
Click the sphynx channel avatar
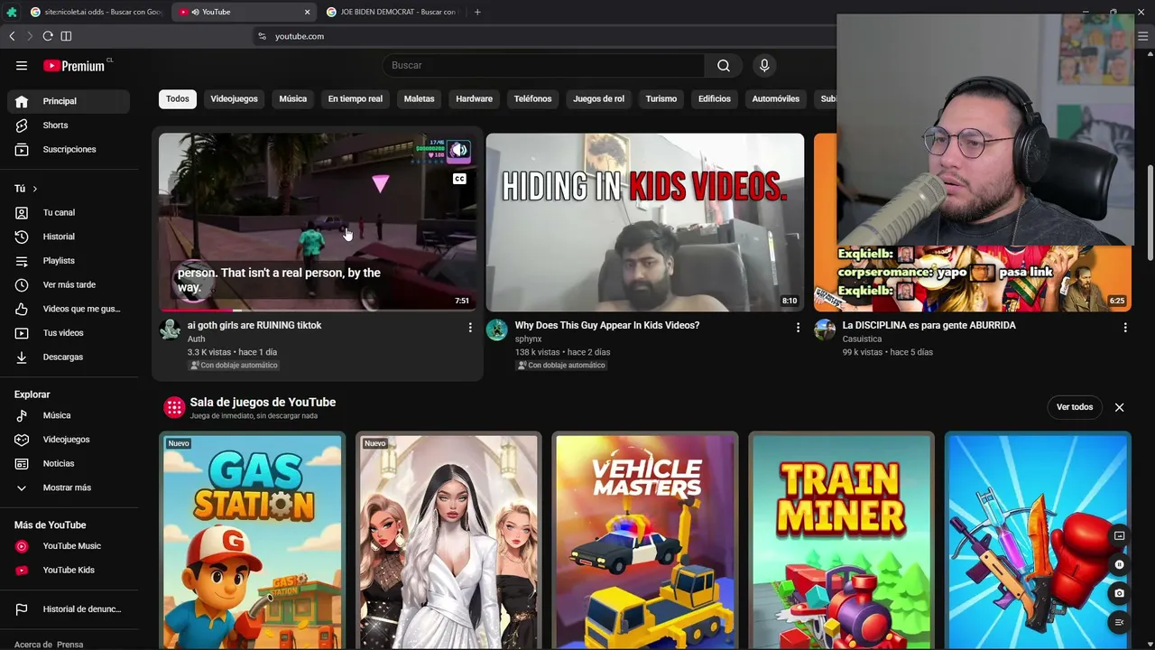click(x=497, y=330)
